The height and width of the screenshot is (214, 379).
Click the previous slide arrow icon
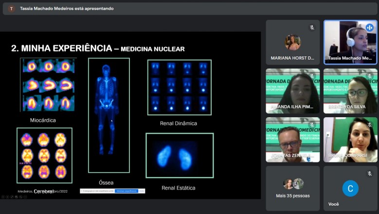[x=3, y=197]
